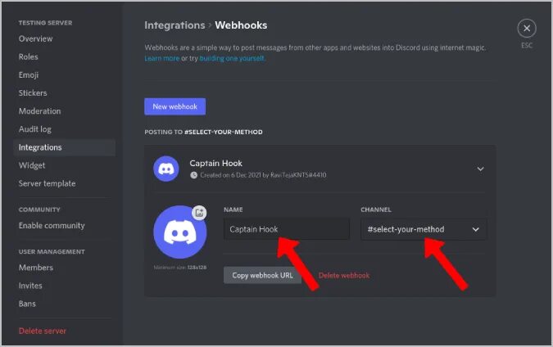Viewport: 553px width, 347px height.
Task: Click the 'Created on 6 Dec 2021' text
Action: point(263,175)
